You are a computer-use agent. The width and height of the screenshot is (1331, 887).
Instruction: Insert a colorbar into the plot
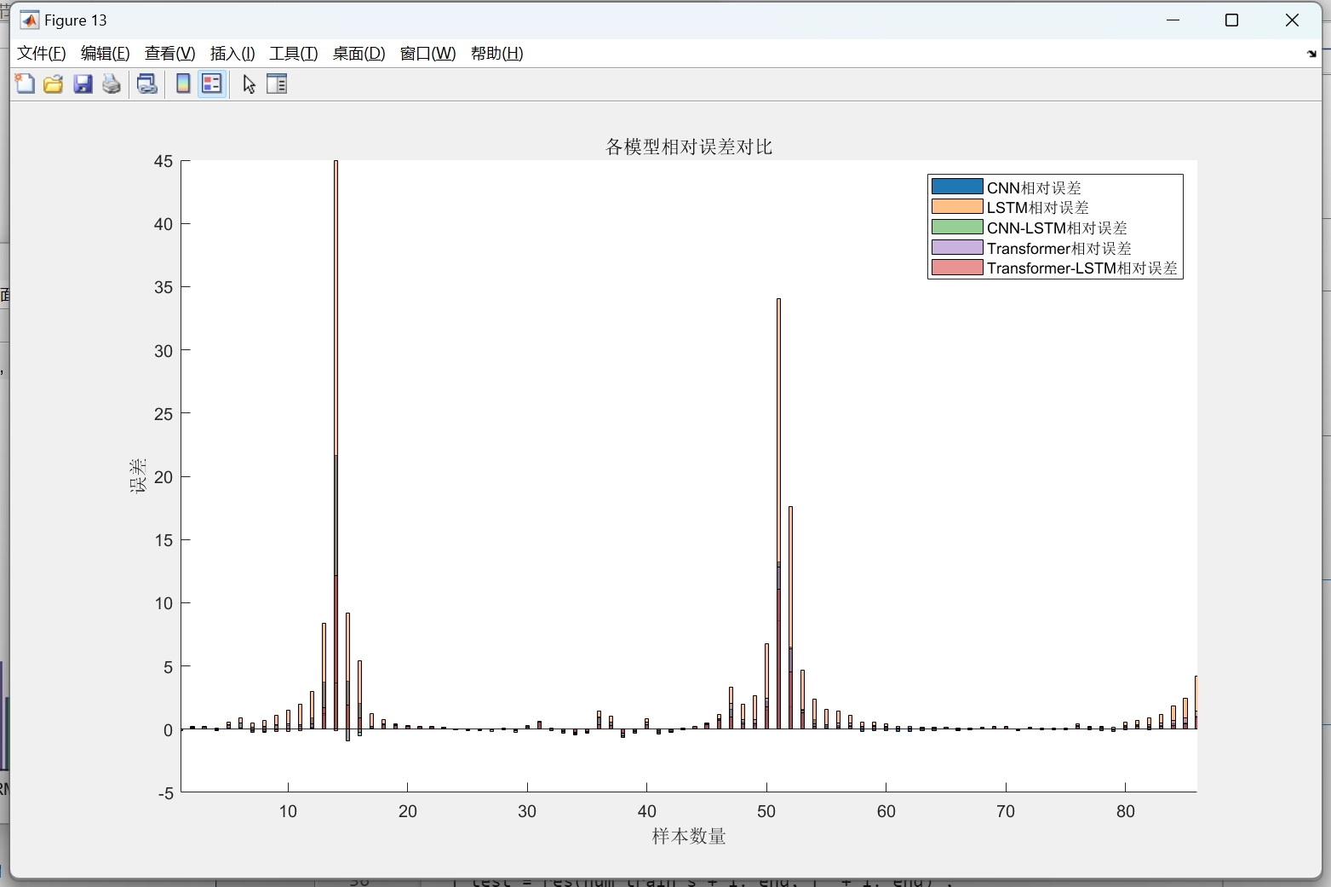coord(181,84)
